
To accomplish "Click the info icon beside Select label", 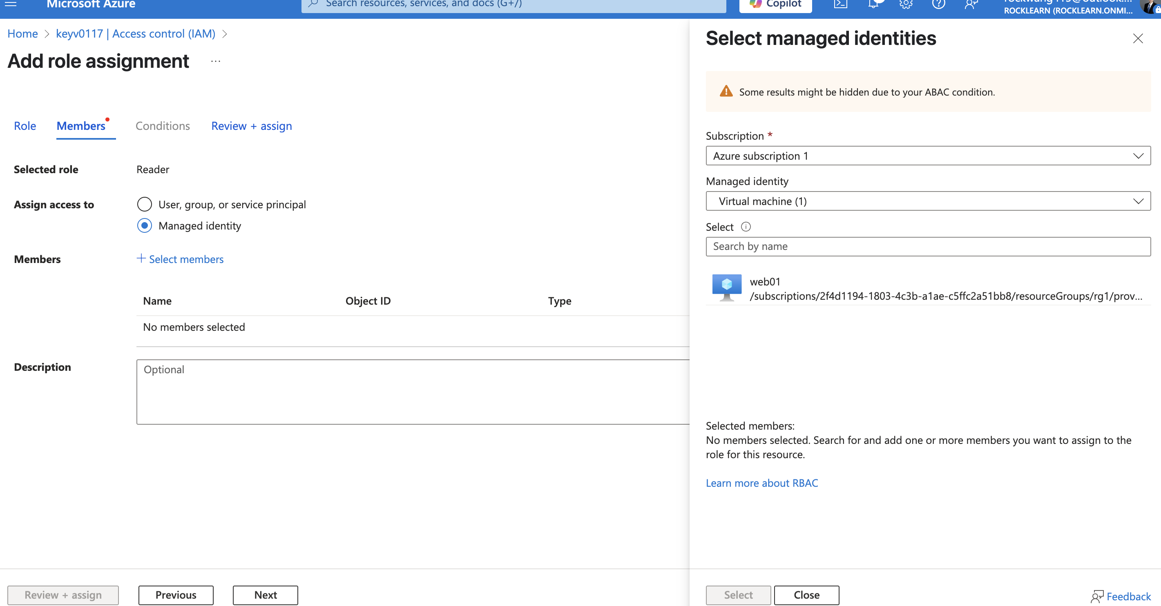I will coord(746,227).
